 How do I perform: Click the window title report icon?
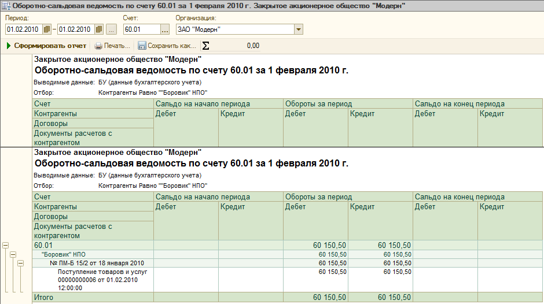tap(6, 6)
